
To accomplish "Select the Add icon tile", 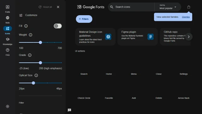I will click(x=134, y=91).
